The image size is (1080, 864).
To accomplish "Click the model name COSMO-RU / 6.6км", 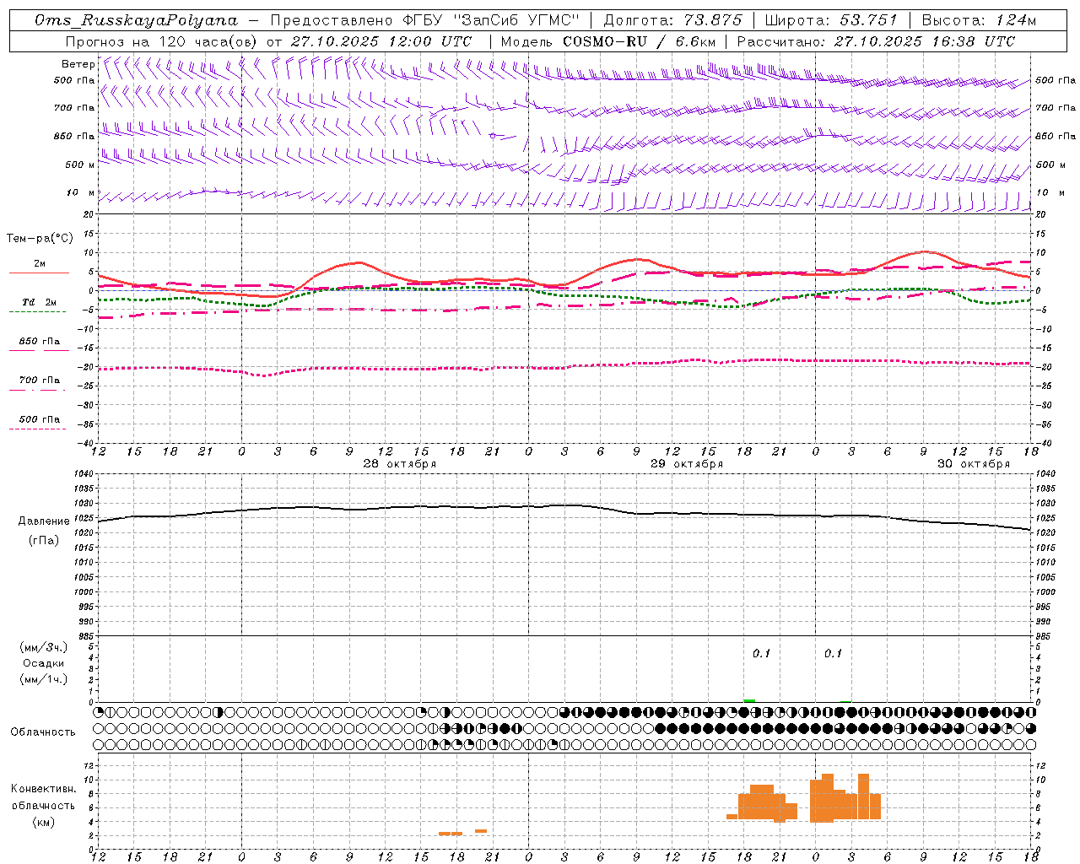I will click(640, 41).
